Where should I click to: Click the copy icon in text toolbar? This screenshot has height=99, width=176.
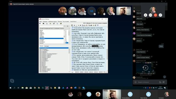tap(83, 25)
